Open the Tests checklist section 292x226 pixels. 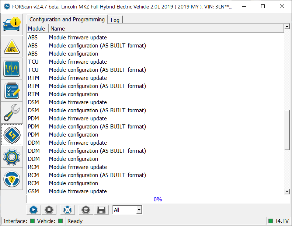[x=12, y=91]
